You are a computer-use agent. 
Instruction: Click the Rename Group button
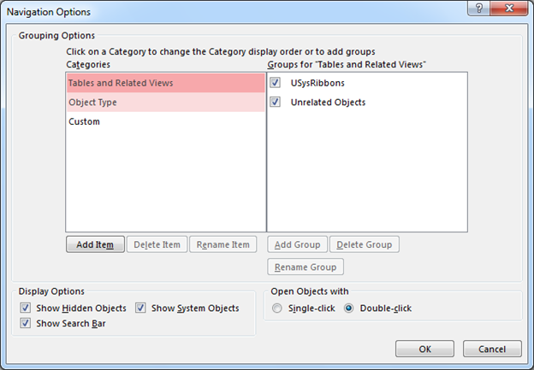point(306,267)
